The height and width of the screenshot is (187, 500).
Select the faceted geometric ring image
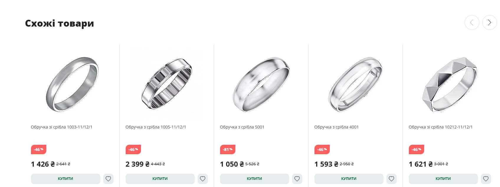[450, 84]
